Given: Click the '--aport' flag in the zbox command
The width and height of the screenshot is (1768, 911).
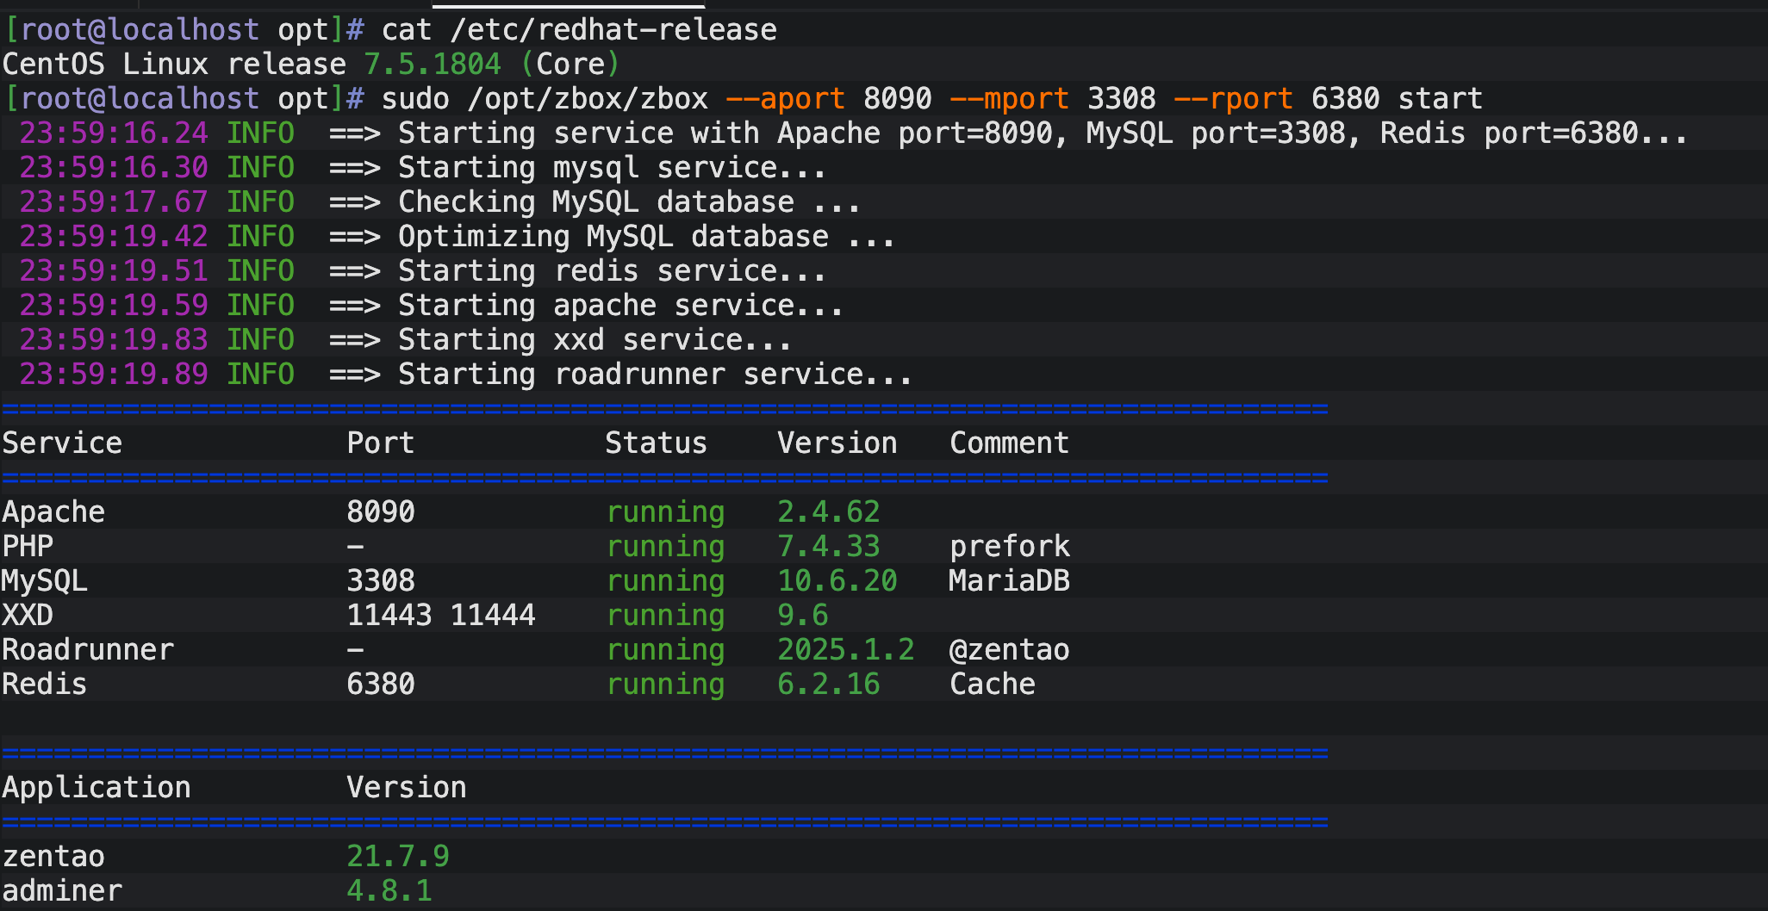Looking at the screenshot, I should tap(785, 99).
